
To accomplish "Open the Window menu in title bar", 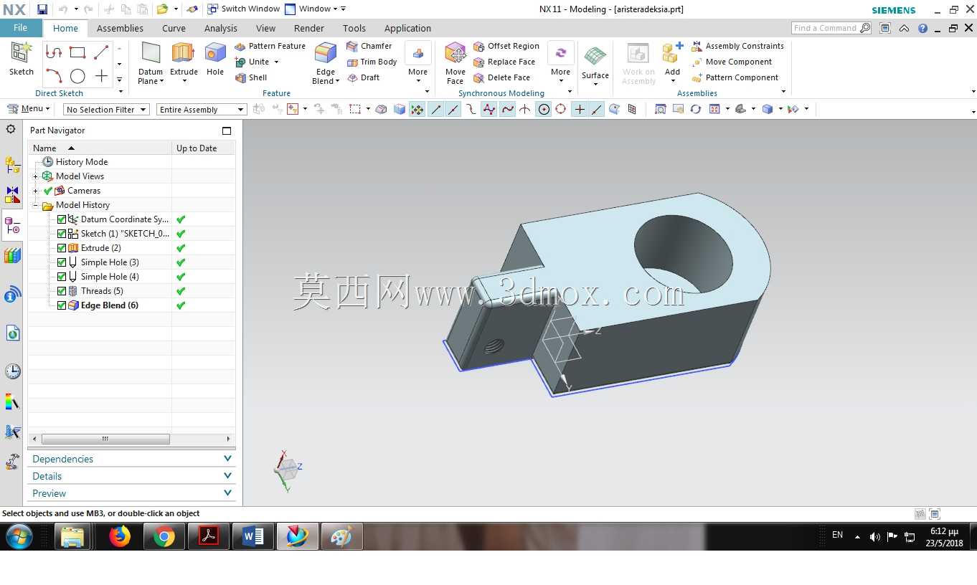I will coord(315,9).
